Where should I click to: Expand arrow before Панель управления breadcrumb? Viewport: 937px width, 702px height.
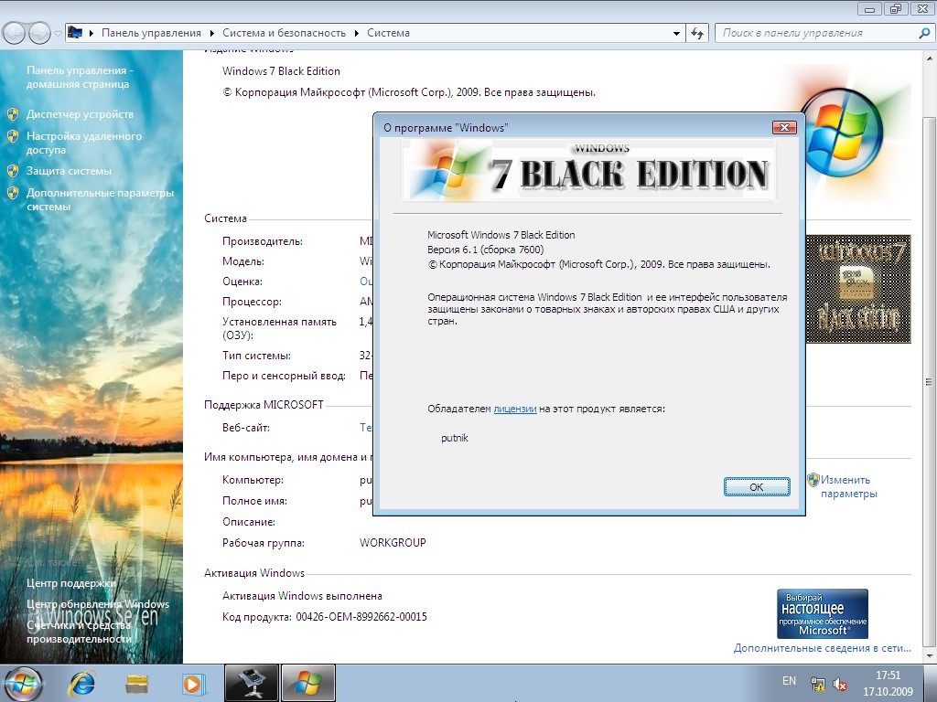92,33
